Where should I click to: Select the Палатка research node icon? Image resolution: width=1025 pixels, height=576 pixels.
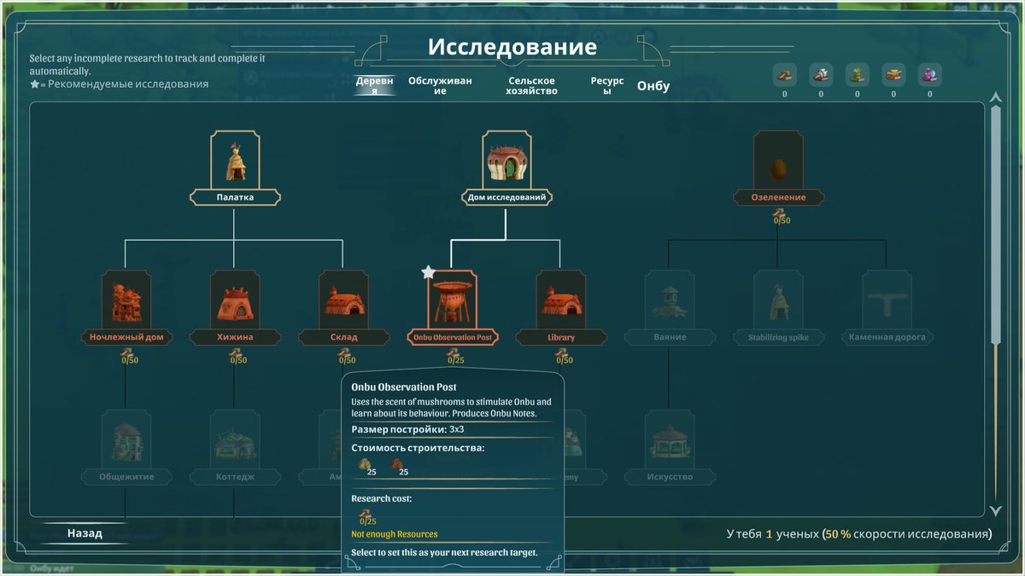234,160
